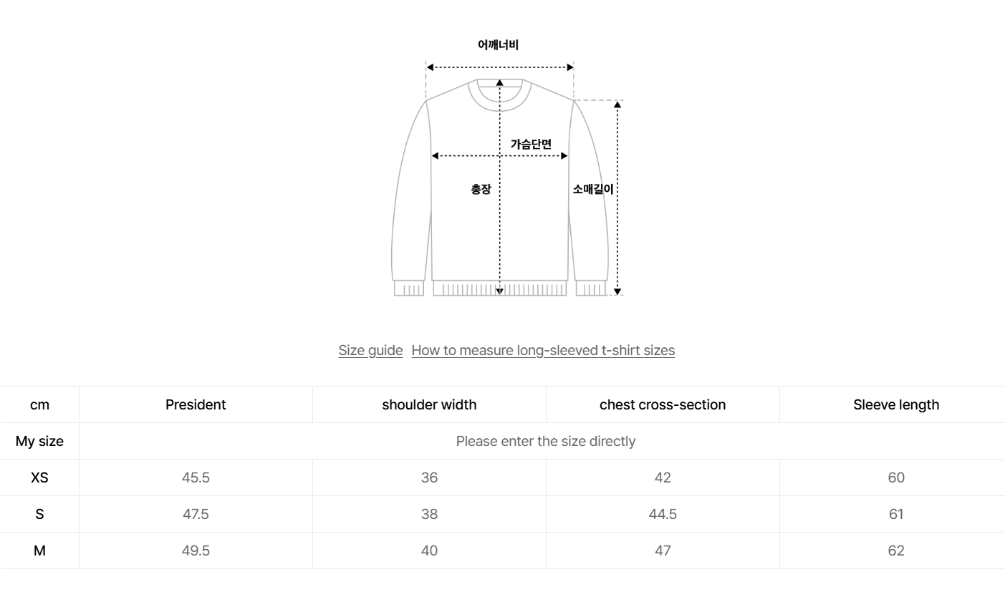Click the 총장 label on diagram

(481, 189)
